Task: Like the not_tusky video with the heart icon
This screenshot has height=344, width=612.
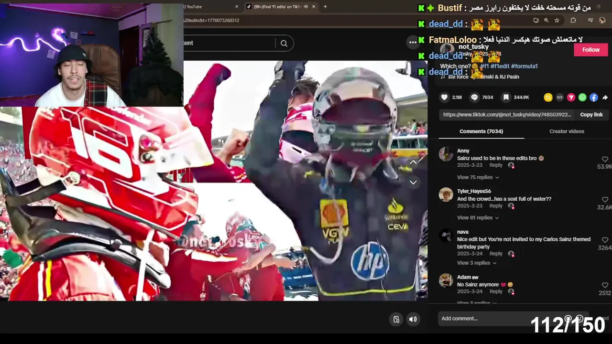Action: pyautogui.click(x=445, y=97)
